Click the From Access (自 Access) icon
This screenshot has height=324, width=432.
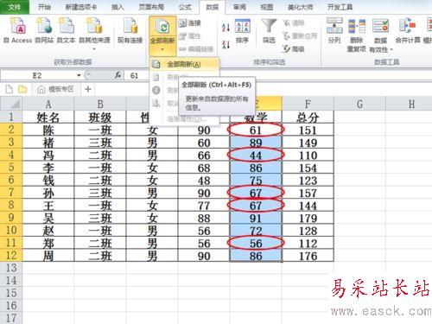pos(18,31)
